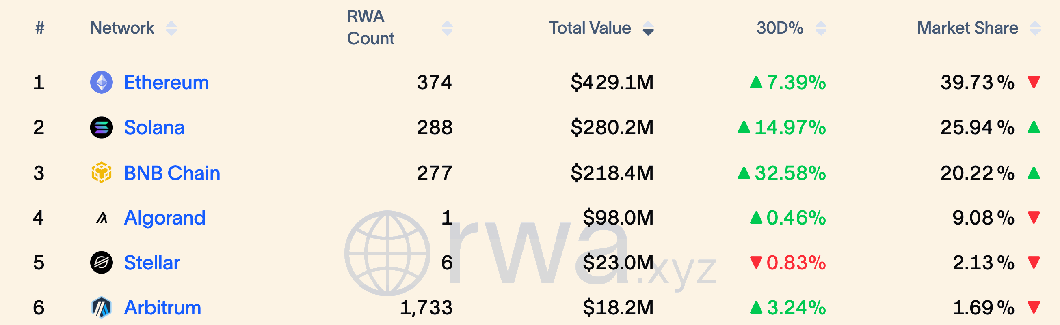Sort by Market Share column arrows
Viewport: 1060px width, 325px height.
point(1035,28)
